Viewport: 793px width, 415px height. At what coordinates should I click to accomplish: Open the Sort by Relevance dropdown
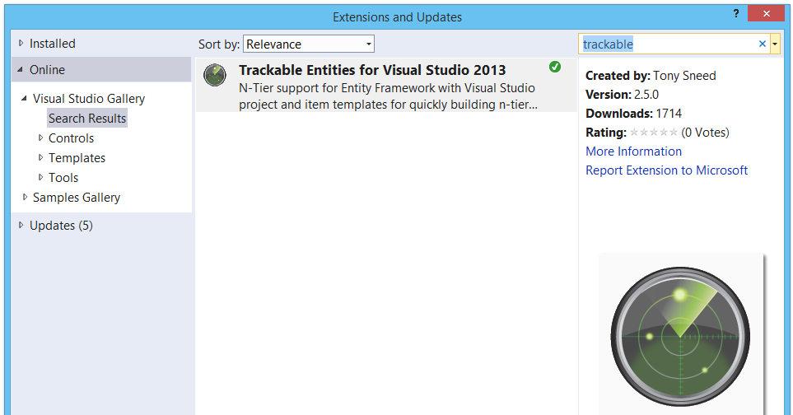(309, 44)
